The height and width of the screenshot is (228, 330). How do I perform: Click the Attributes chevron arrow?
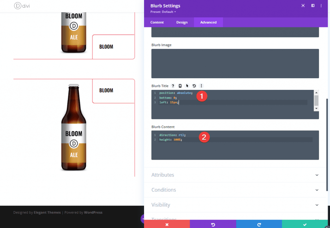pos(317,175)
